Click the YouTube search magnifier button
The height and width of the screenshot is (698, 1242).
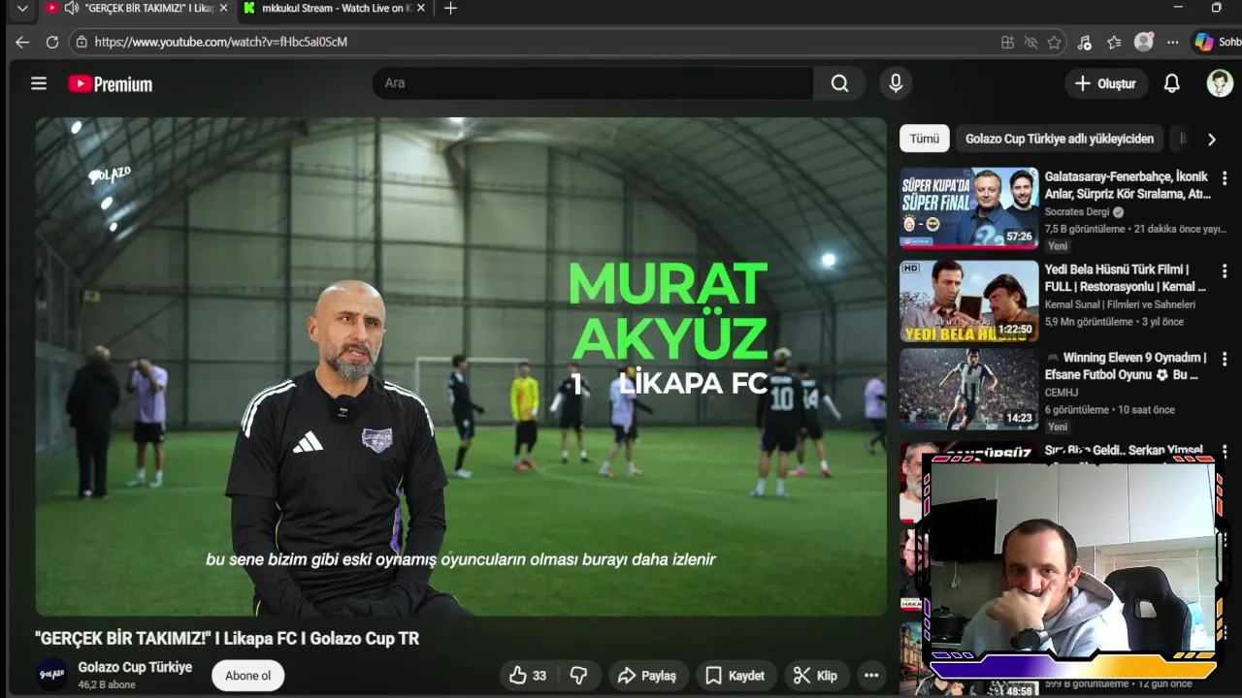coord(839,83)
